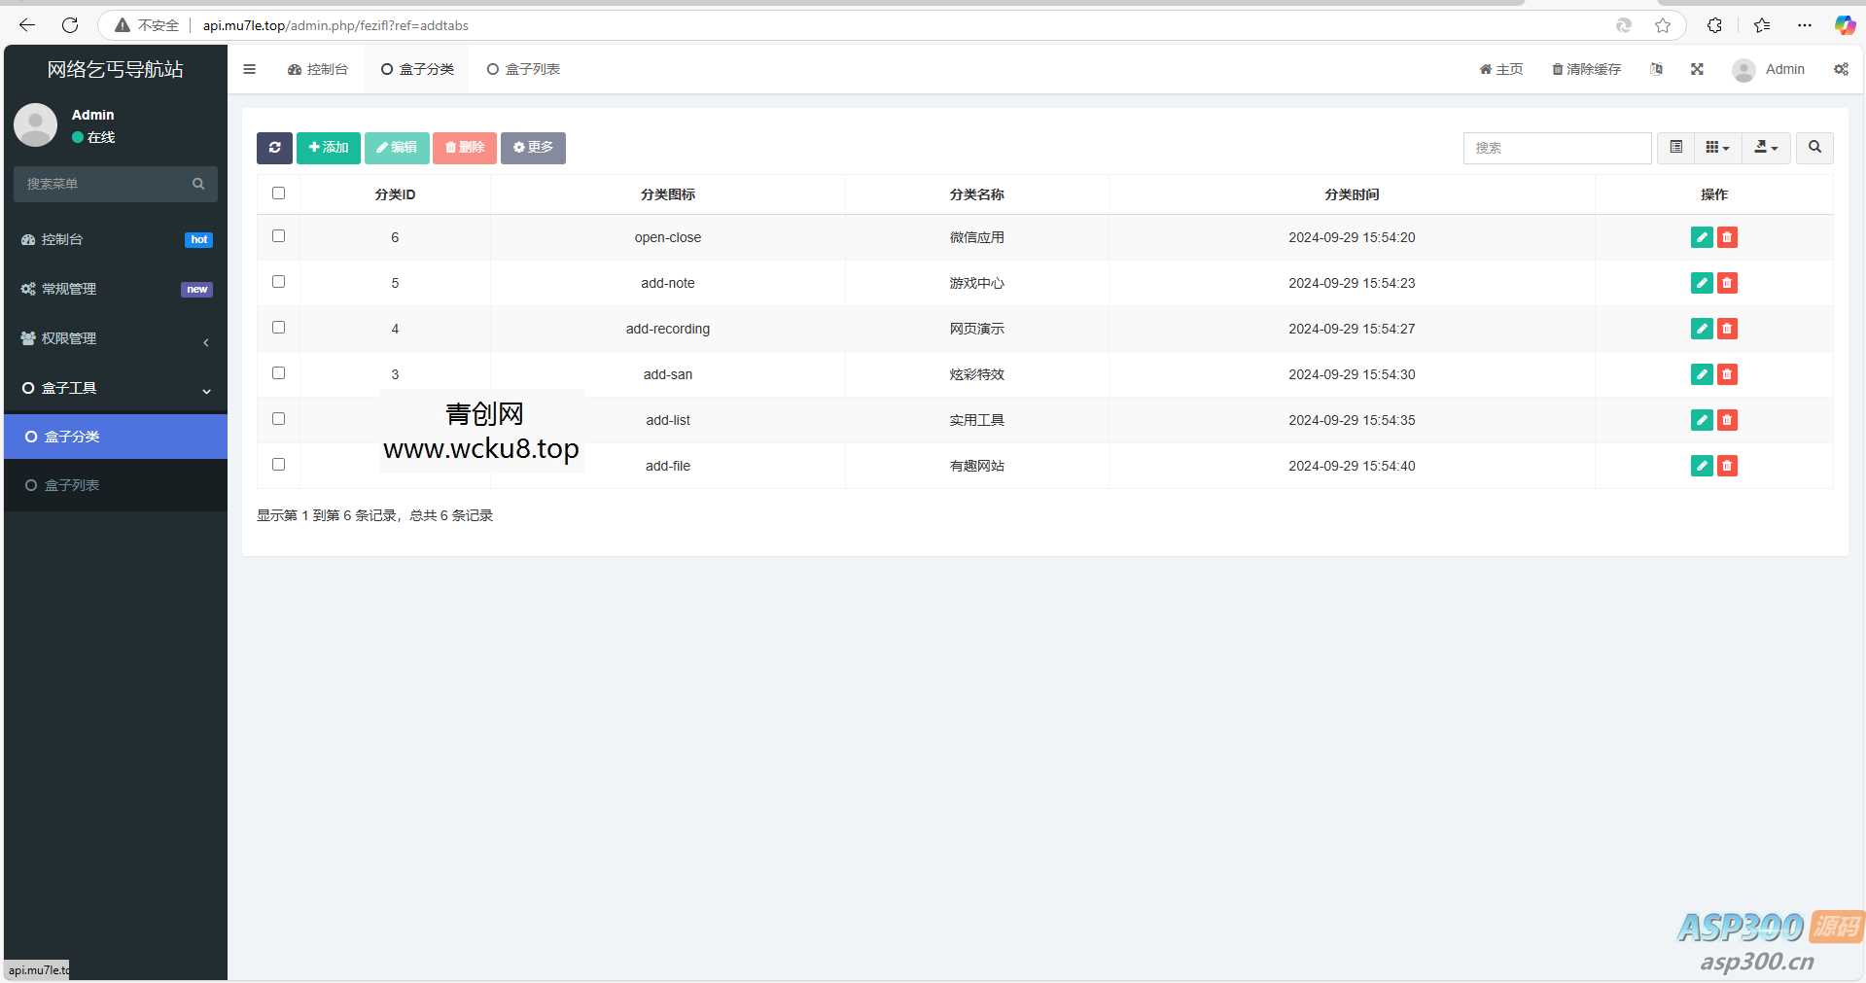This screenshot has width=1866, height=983.
Task: Check the checkbox for add-recording row
Action: (279, 329)
